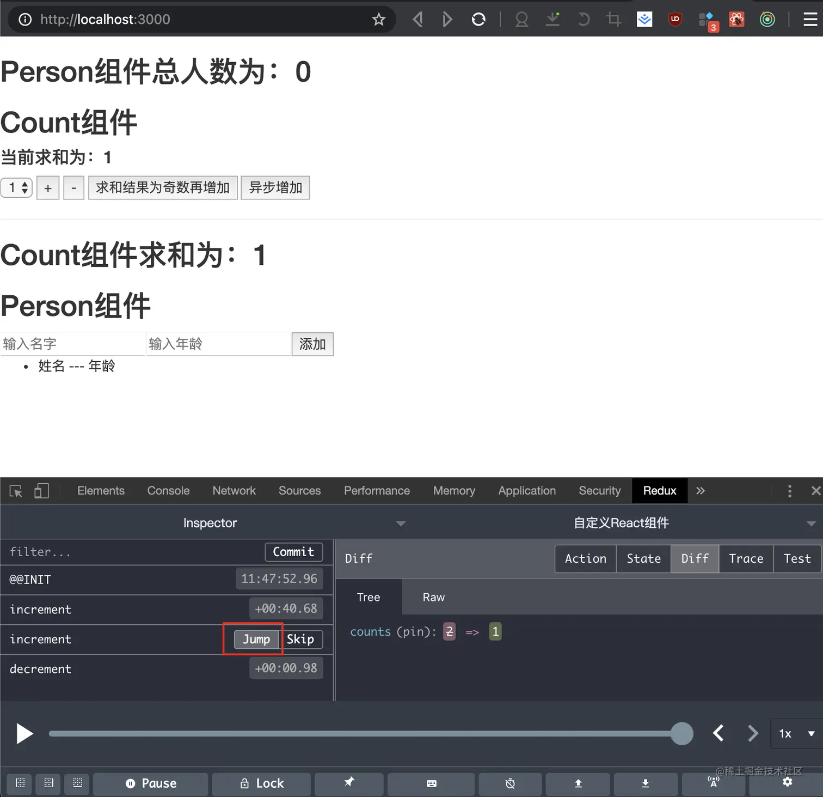The image size is (823, 797).
Task: Open the crop screenshot tool
Action: point(613,20)
